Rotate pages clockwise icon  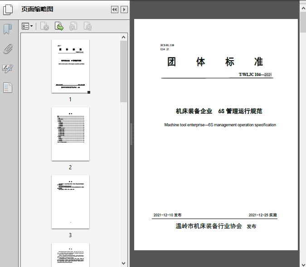click(x=87, y=26)
